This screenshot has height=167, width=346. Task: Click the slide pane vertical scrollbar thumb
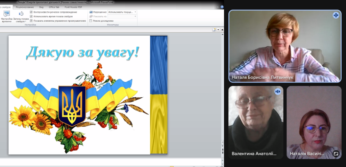tap(222, 142)
